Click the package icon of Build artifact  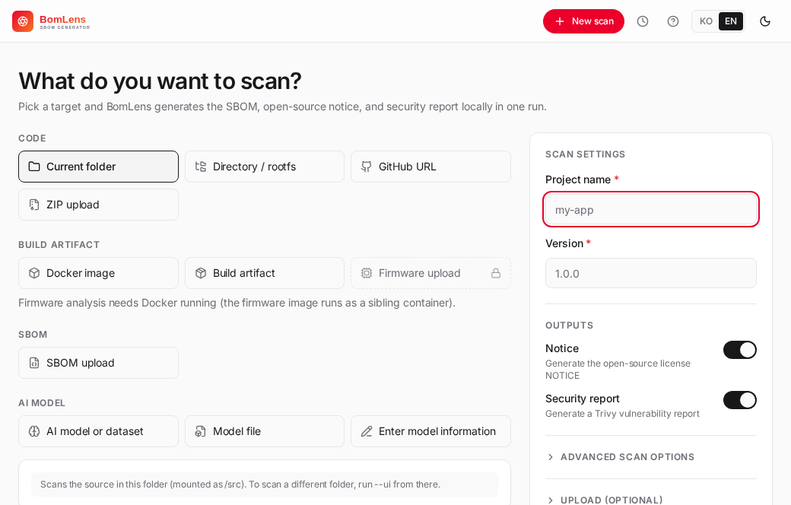point(201,273)
